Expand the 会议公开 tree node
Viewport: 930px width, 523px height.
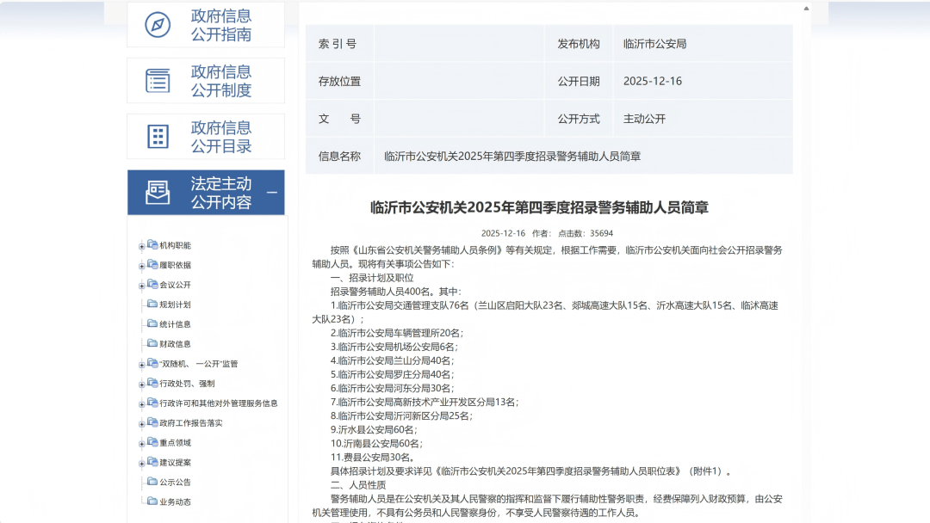[142, 286]
